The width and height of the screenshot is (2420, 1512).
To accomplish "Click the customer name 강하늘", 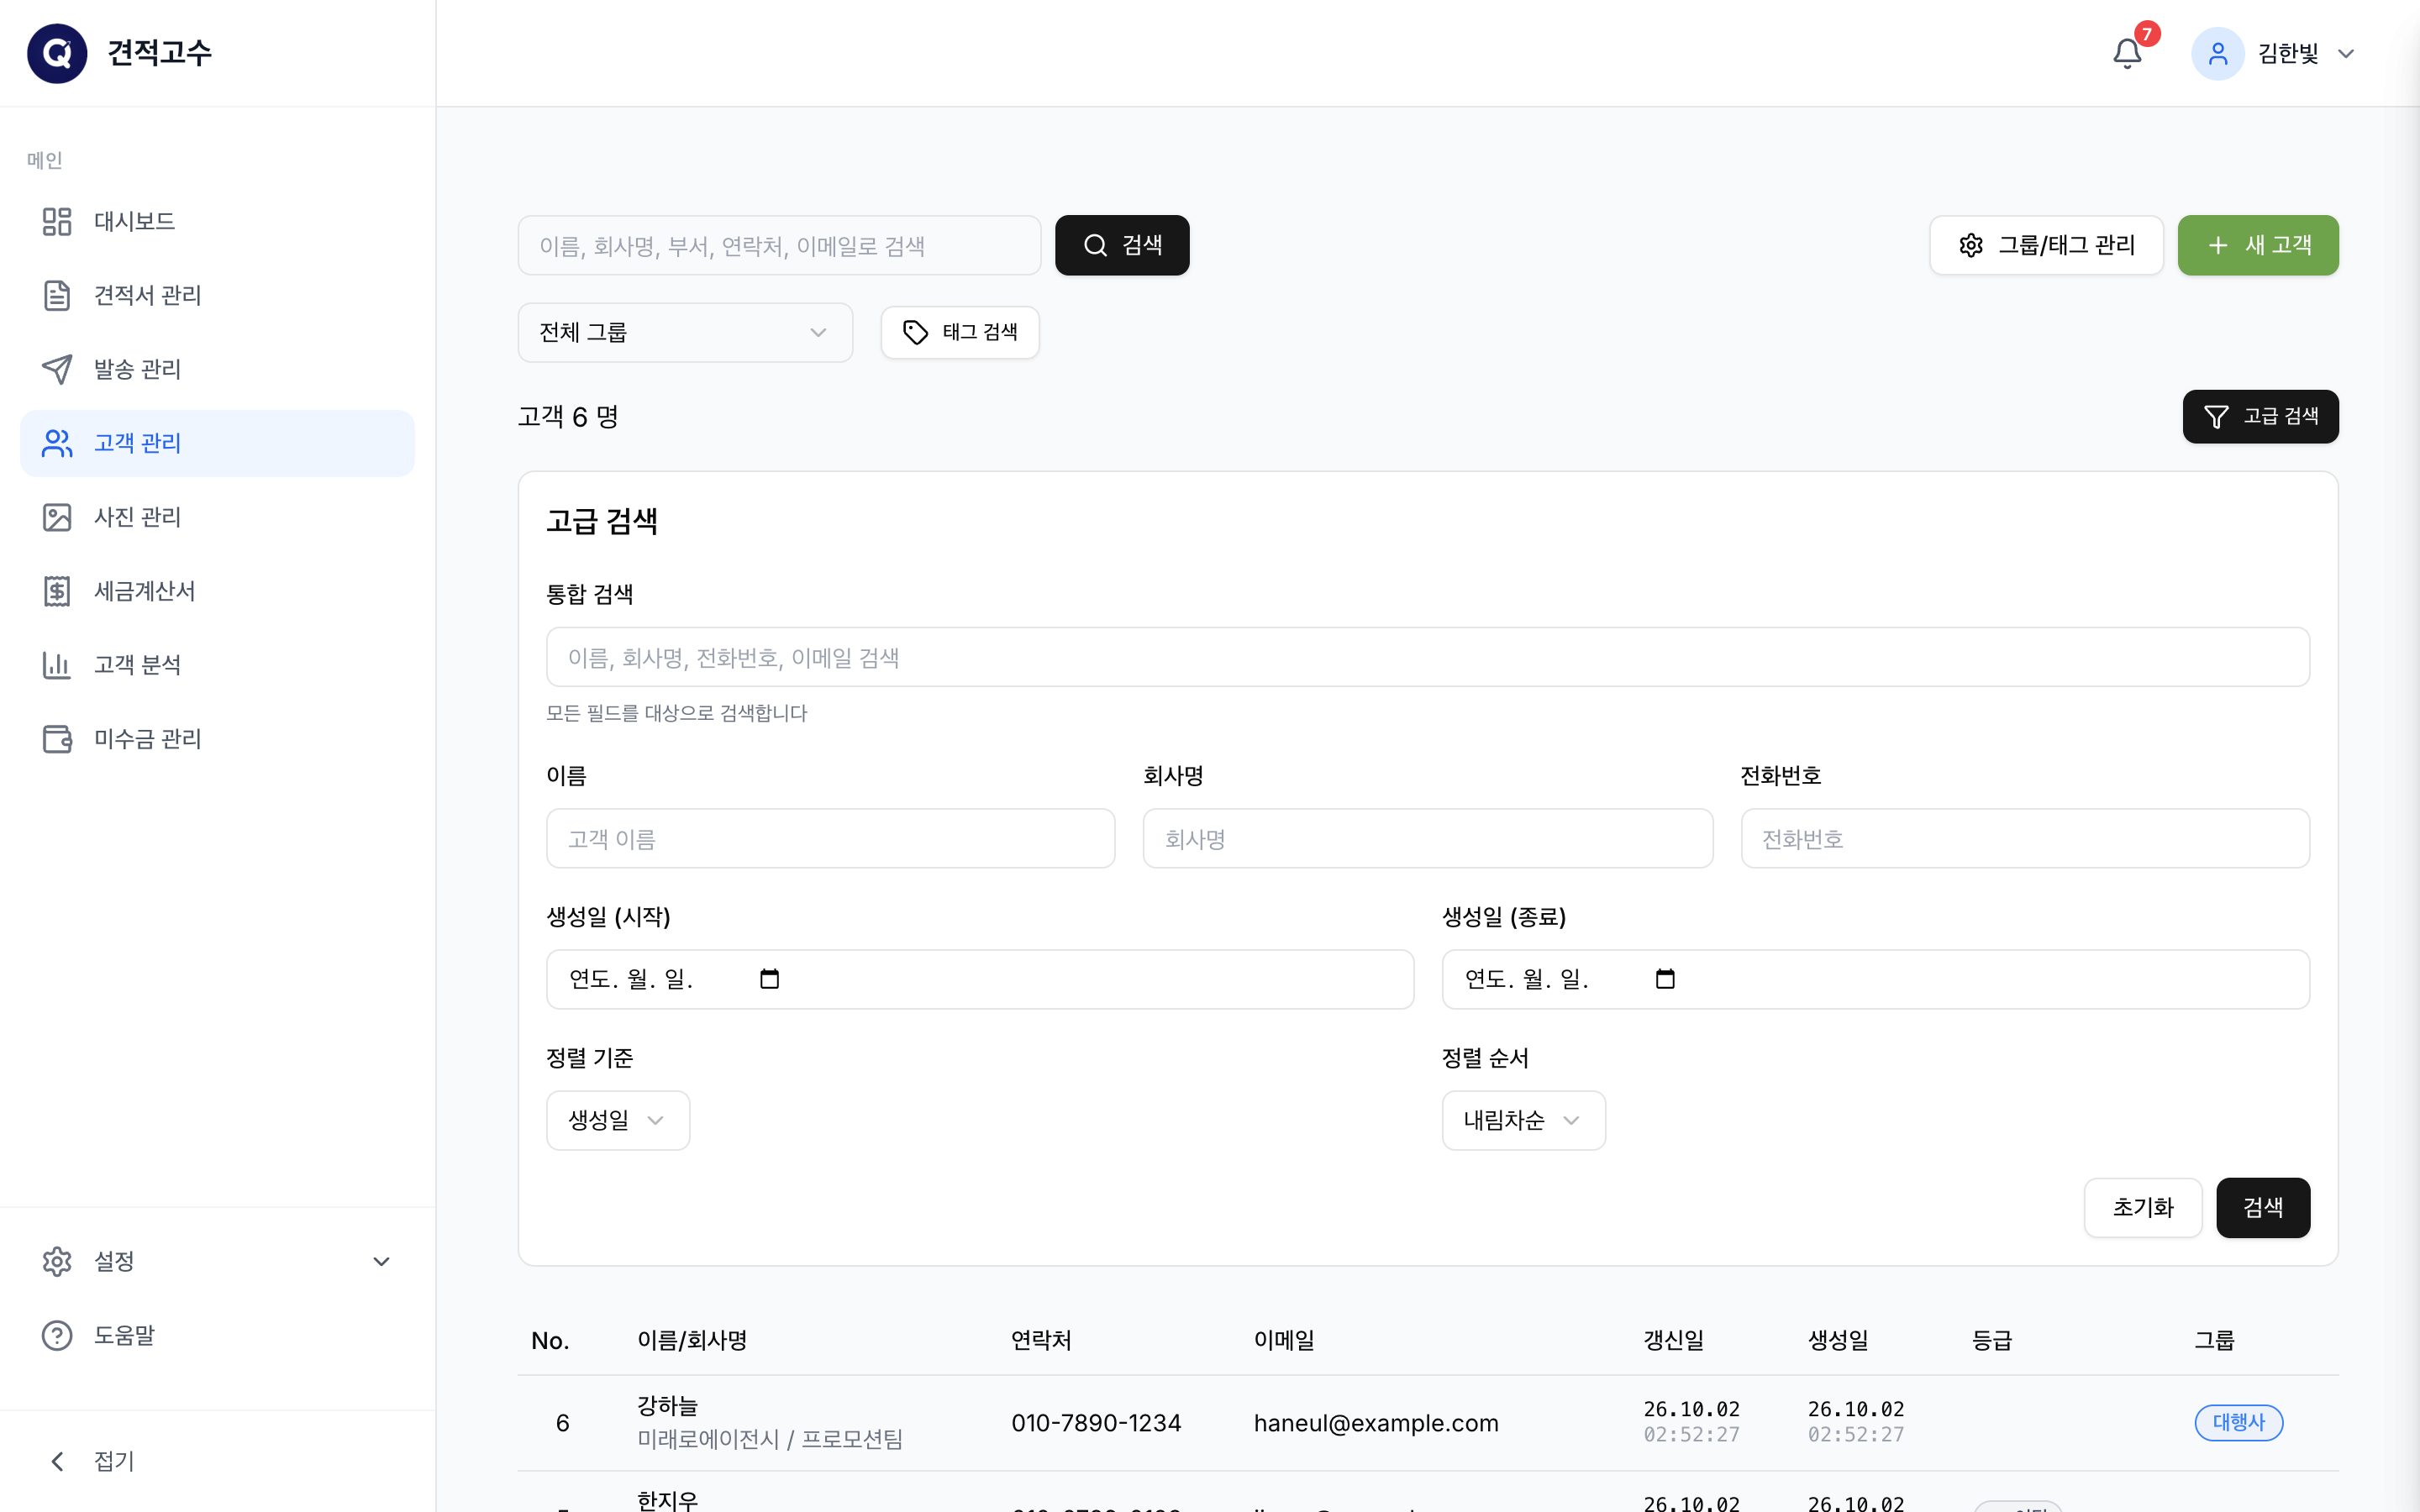I will click(x=667, y=1406).
